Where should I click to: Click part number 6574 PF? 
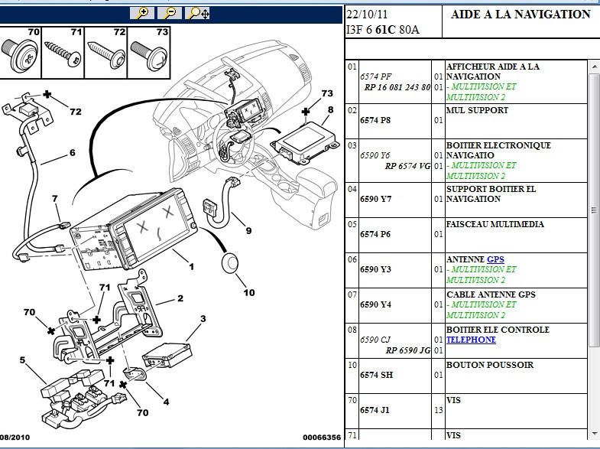(376, 76)
